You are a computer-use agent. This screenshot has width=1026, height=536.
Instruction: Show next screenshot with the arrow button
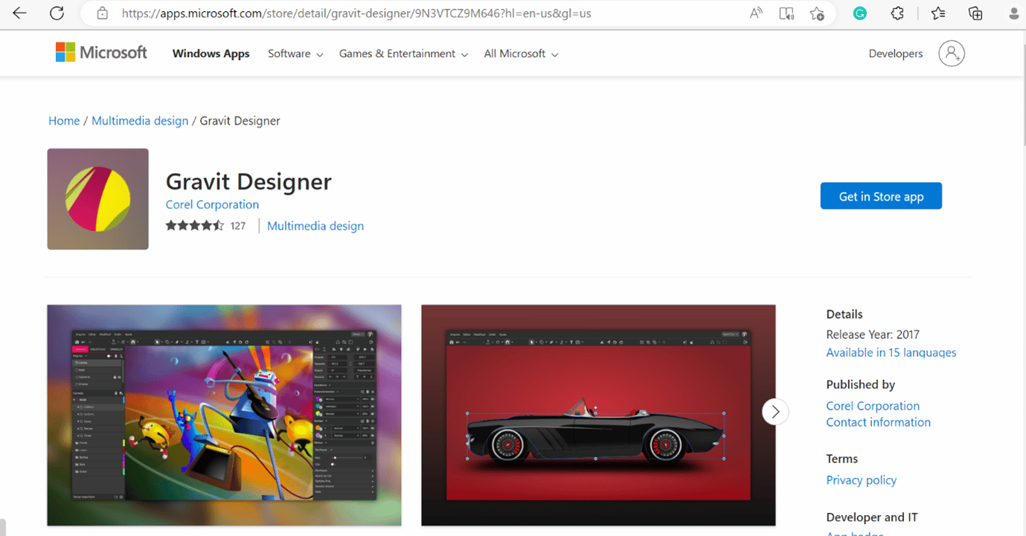tap(775, 411)
